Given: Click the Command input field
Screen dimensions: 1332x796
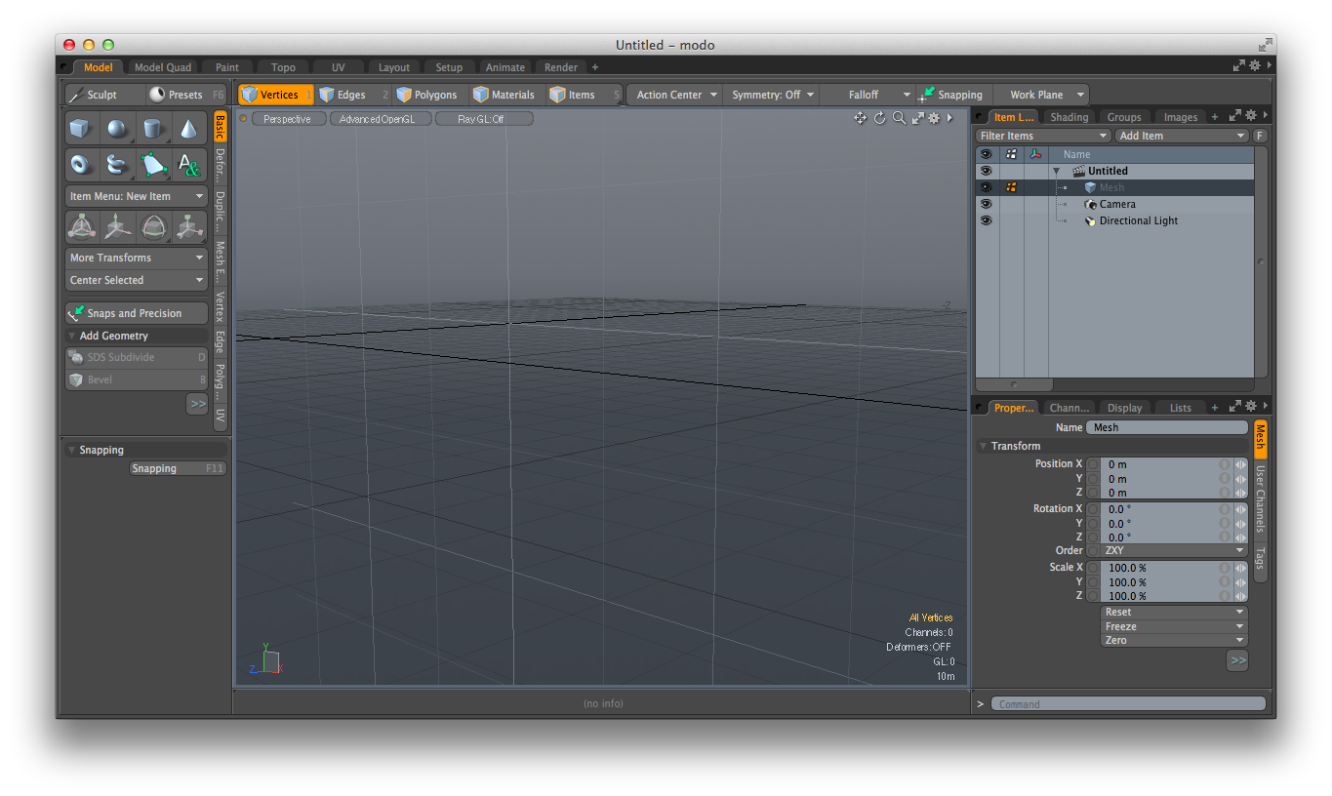Looking at the screenshot, I should point(1128,703).
